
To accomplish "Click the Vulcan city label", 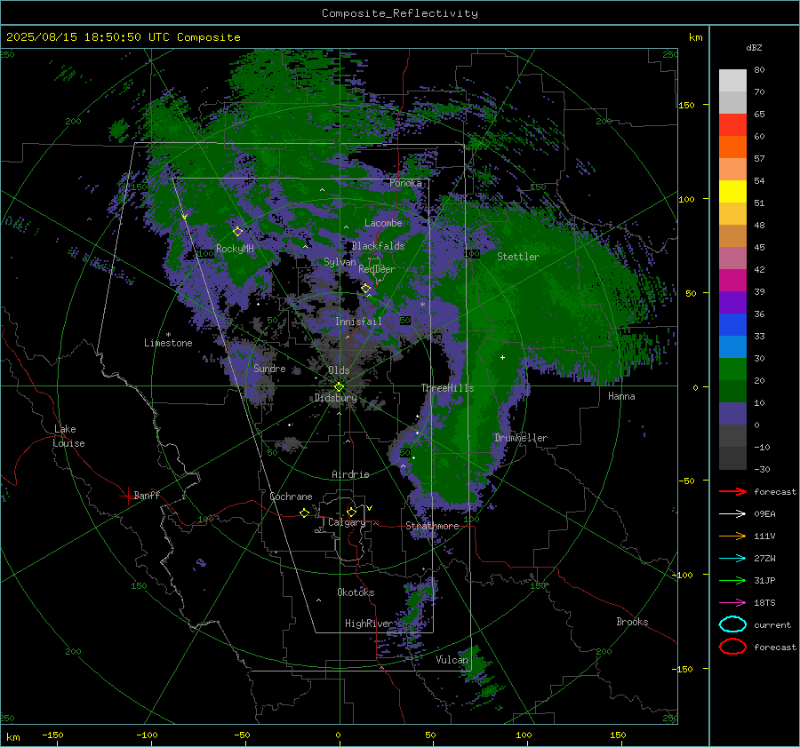I will tap(452, 660).
